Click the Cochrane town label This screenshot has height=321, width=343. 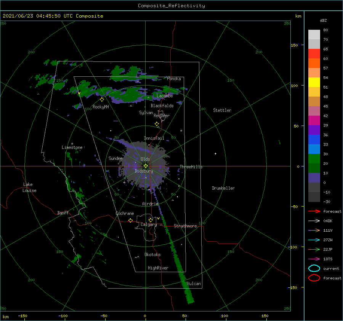click(x=125, y=213)
